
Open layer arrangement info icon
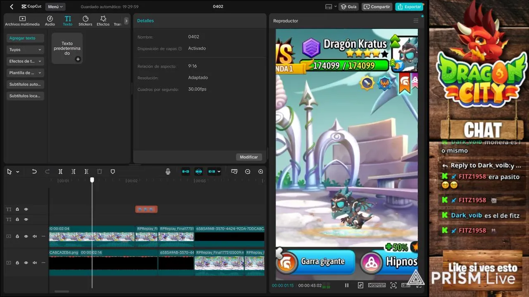180,49
